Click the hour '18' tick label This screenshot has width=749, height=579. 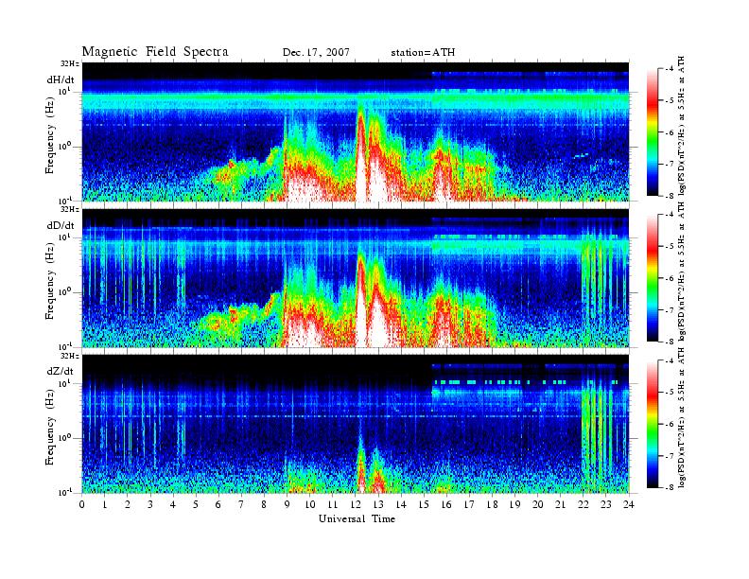coord(492,504)
